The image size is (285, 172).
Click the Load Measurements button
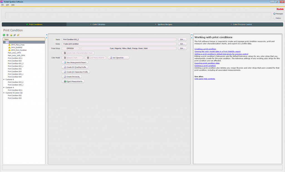[x=95, y=58]
